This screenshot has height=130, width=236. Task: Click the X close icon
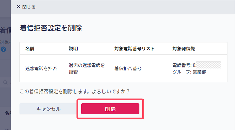tap(18, 7)
